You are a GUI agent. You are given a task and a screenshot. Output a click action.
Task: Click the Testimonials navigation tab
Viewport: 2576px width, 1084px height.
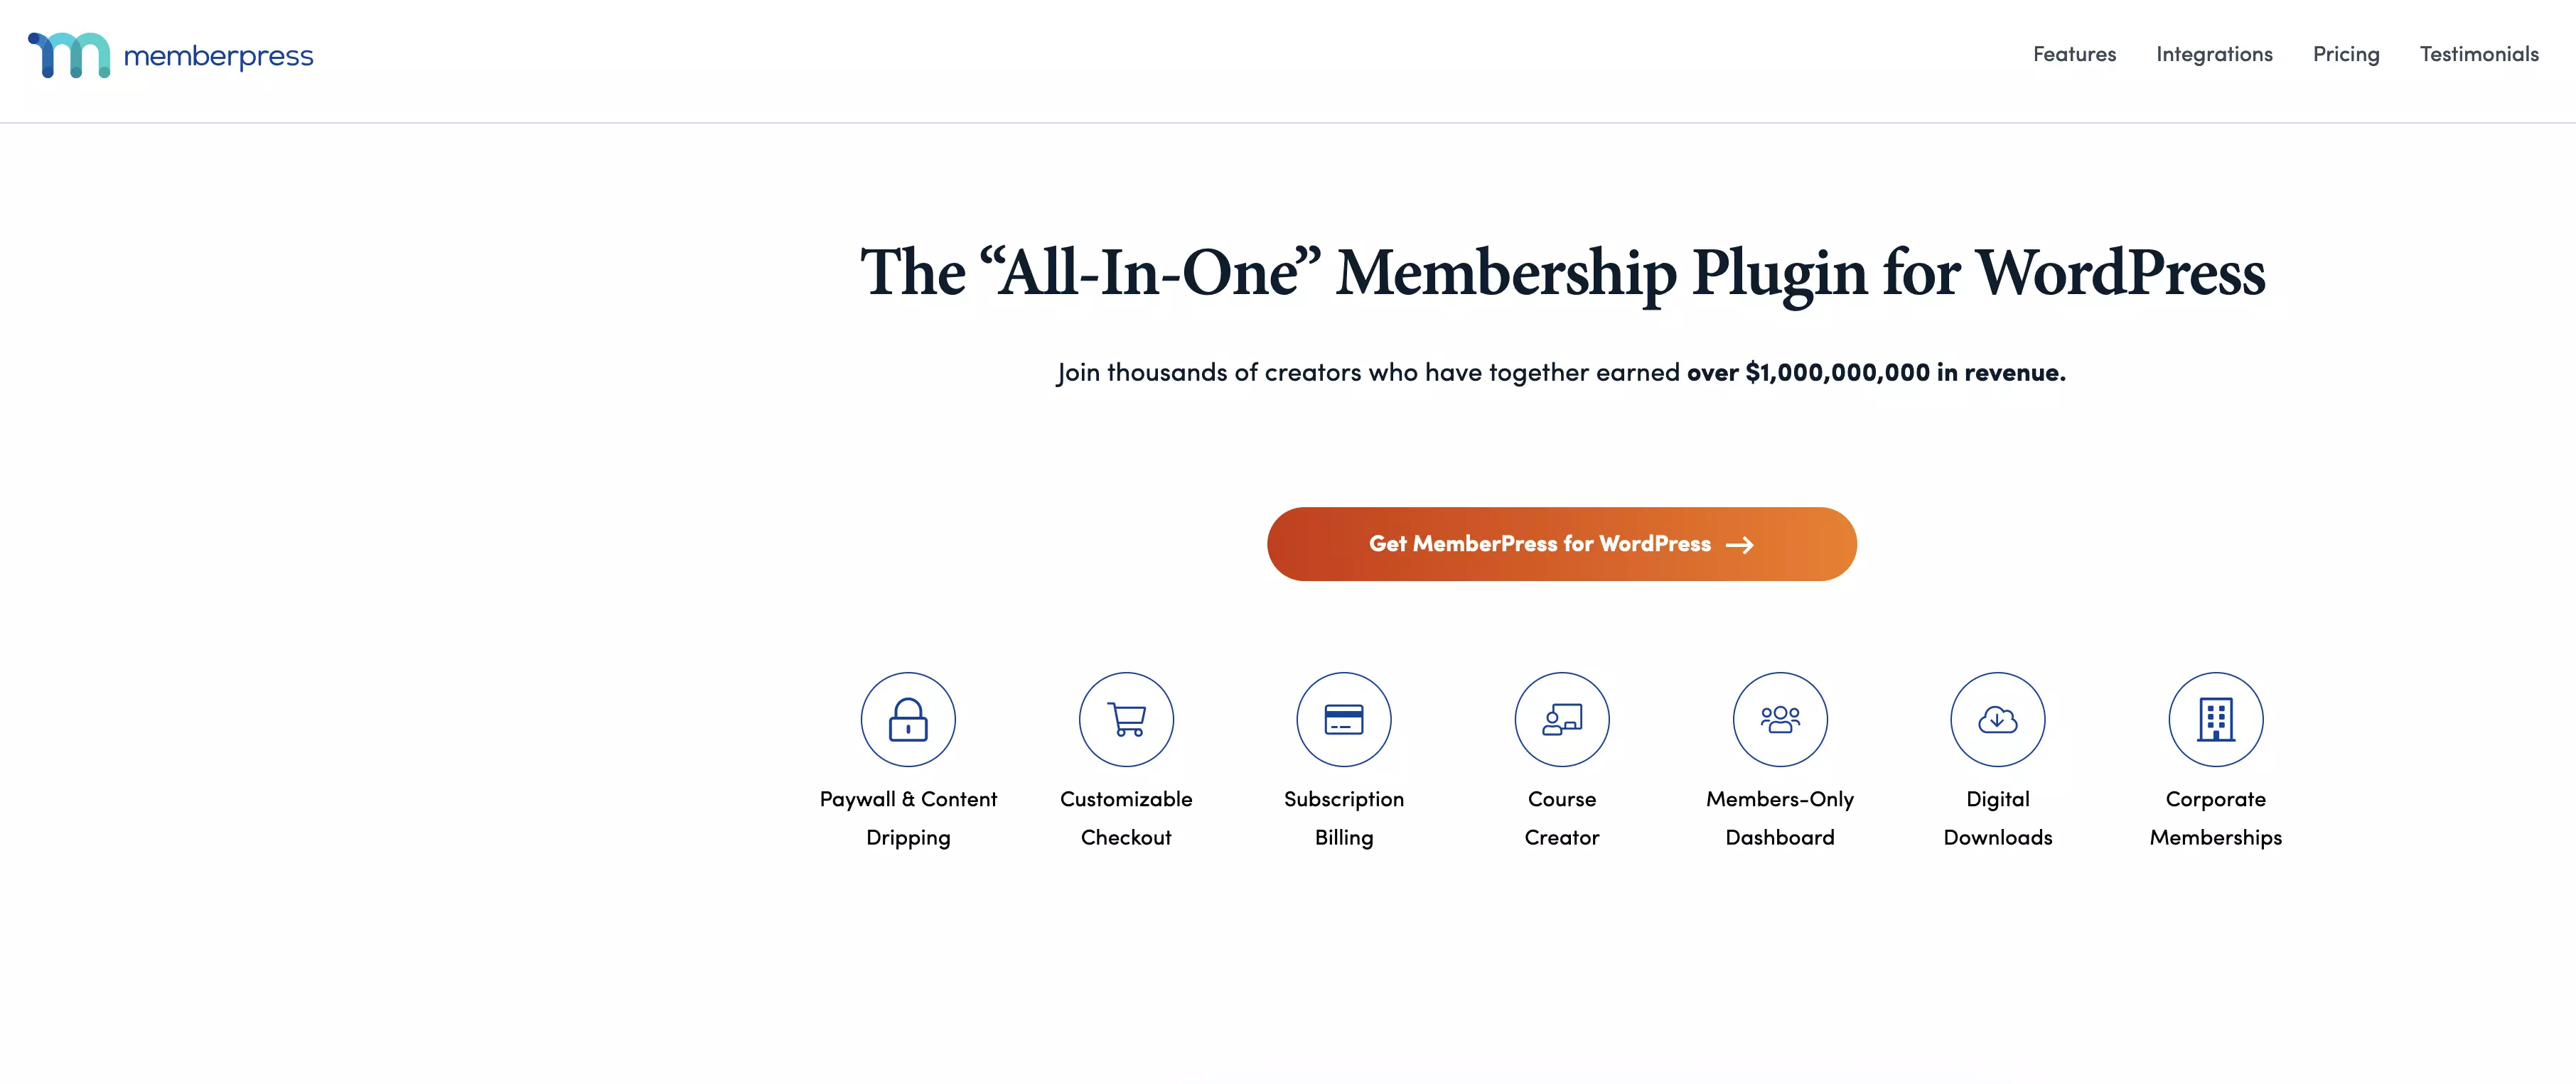tap(2481, 54)
